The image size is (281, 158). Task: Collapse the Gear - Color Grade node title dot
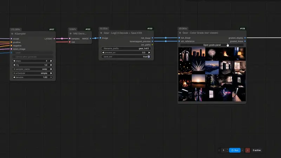(180, 33)
